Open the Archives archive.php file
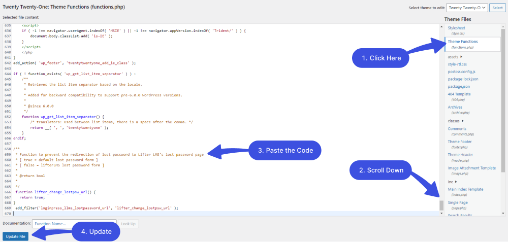508x242 pixels. (x=455, y=107)
